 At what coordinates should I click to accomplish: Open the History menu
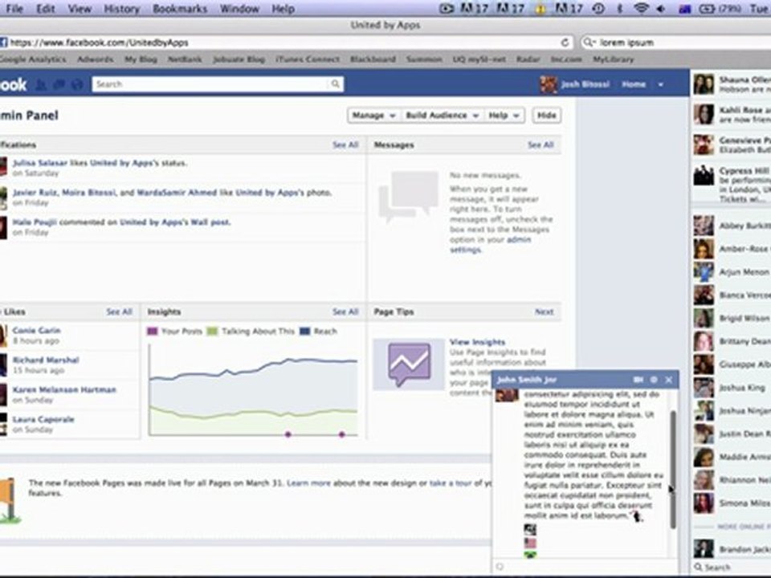click(121, 8)
